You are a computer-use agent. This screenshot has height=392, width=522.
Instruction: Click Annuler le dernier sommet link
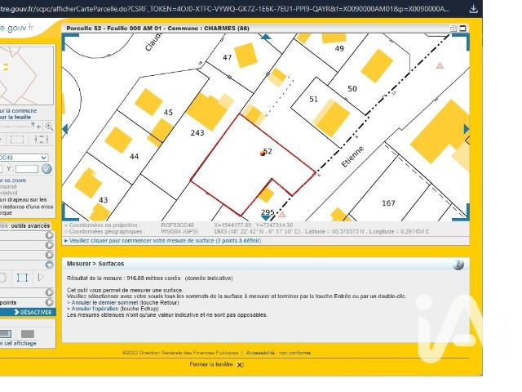coord(104,303)
